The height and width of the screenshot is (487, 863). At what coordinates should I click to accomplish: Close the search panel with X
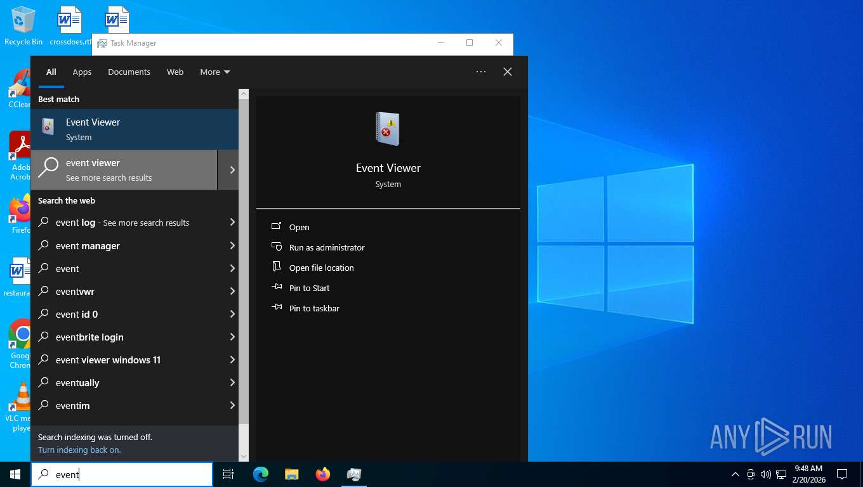[x=508, y=72]
